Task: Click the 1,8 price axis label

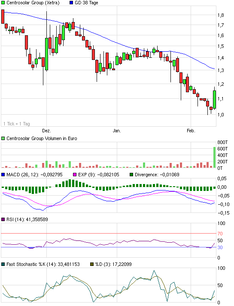Action: pyautogui.click(x=221, y=15)
